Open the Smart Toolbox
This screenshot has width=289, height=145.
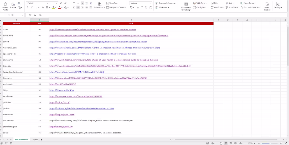pyautogui.click(x=267, y=7)
